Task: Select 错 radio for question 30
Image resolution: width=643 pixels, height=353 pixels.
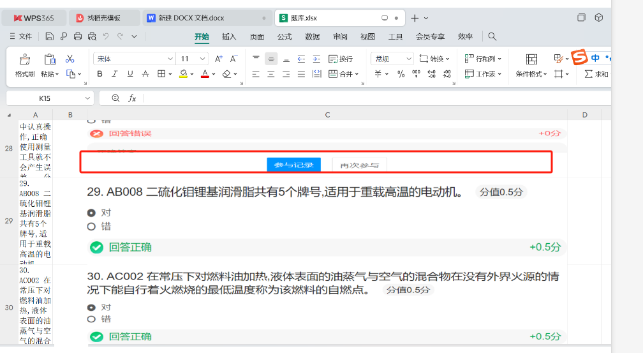Action: (x=91, y=319)
